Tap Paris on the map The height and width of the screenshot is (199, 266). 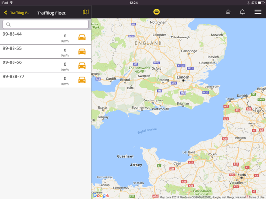tap(241, 175)
